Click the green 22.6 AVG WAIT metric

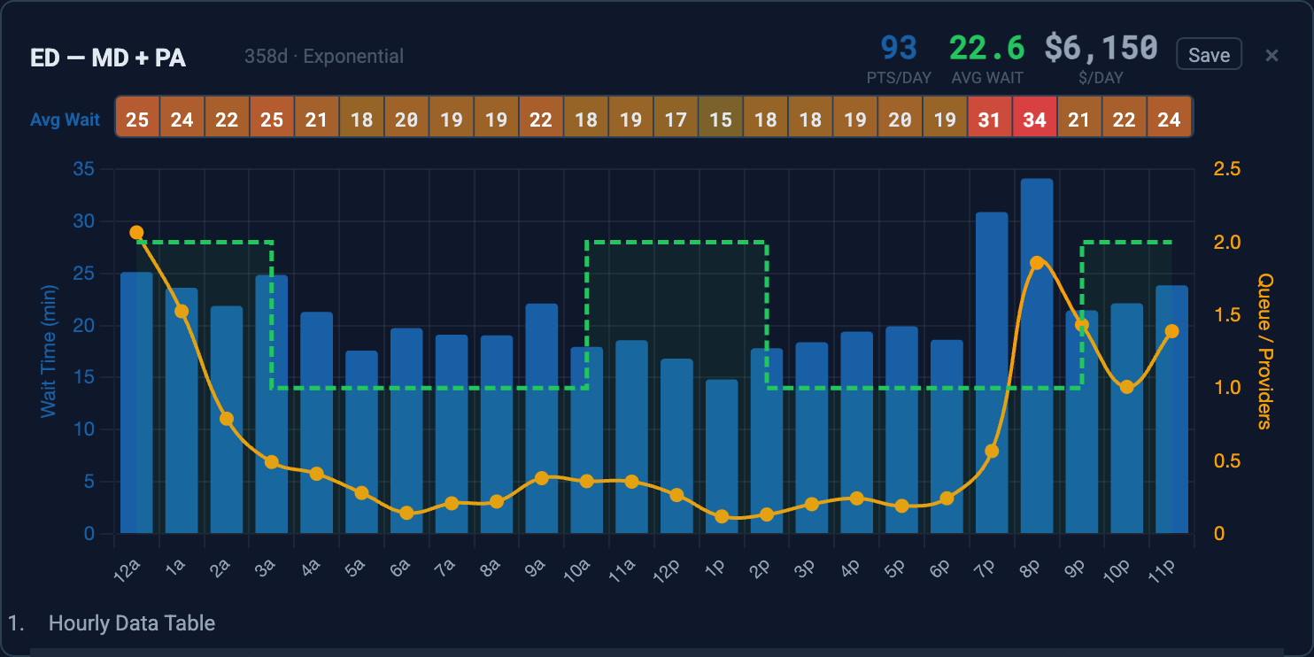tap(986, 49)
